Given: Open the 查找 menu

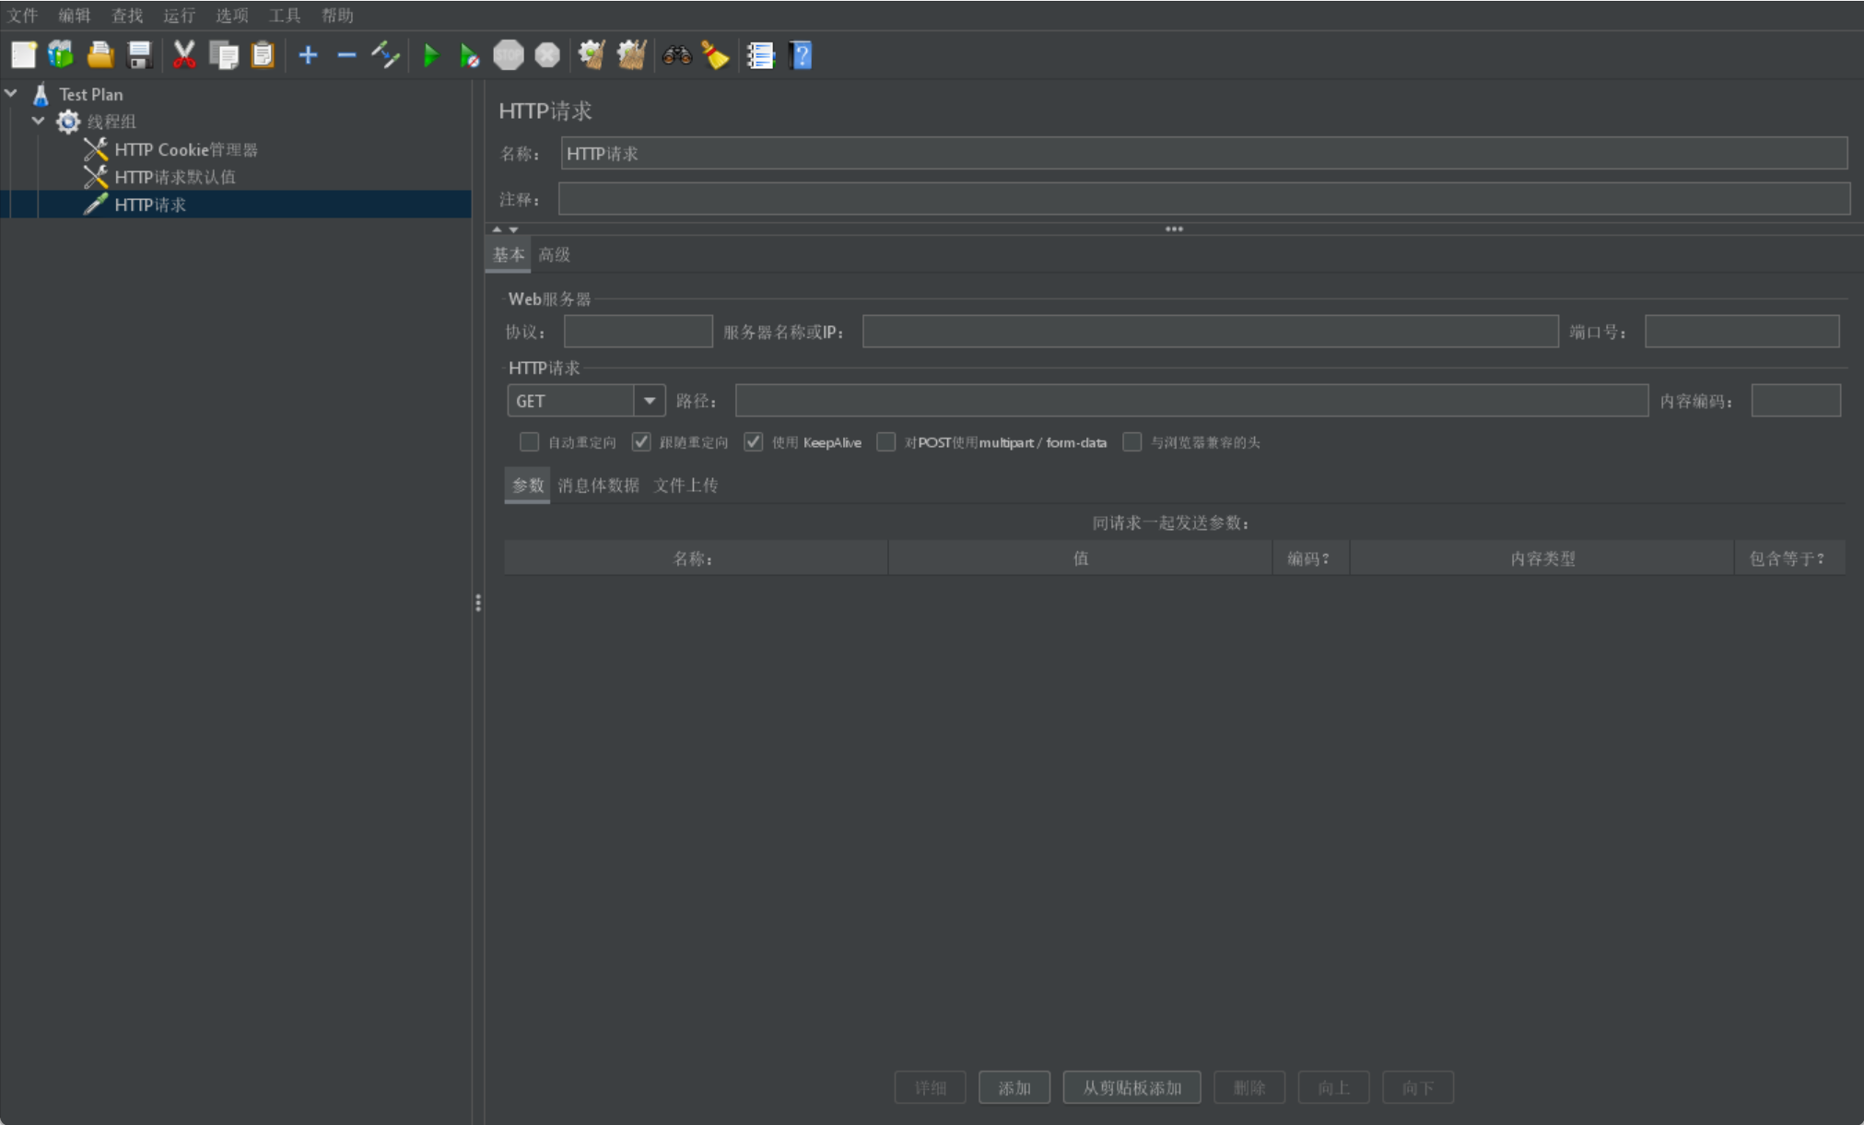Looking at the screenshot, I should [x=127, y=15].
